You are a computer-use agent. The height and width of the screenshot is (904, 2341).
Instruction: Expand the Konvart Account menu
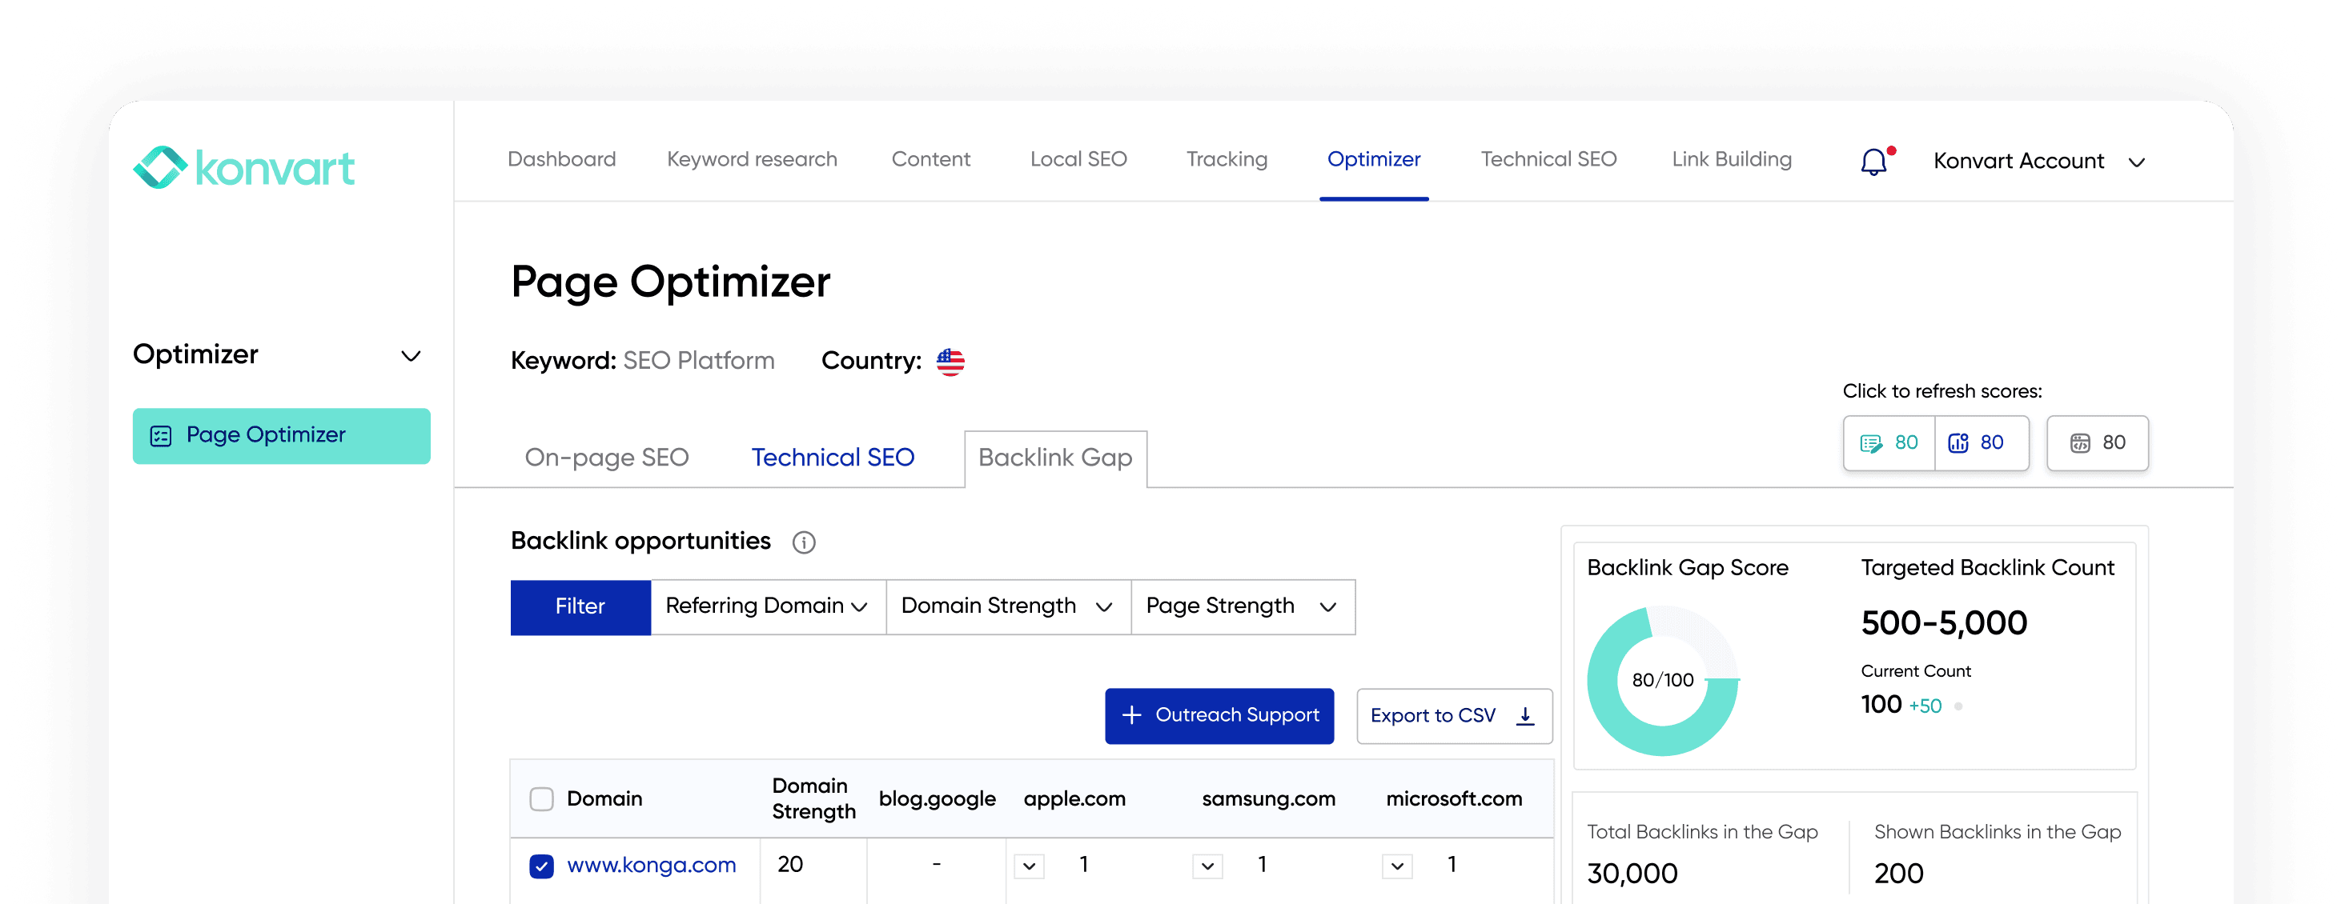[x=2138, y=163]
